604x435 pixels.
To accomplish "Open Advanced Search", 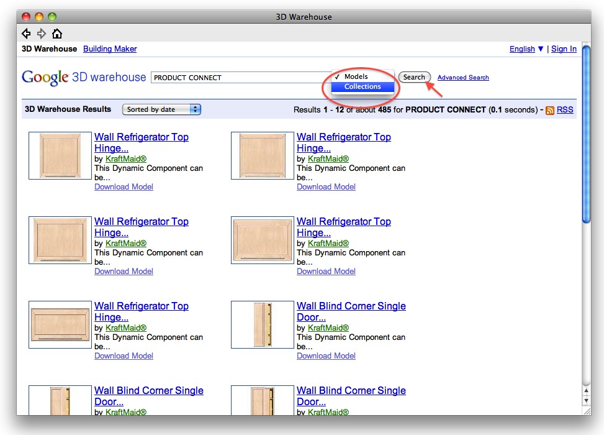I will [463, 78].
